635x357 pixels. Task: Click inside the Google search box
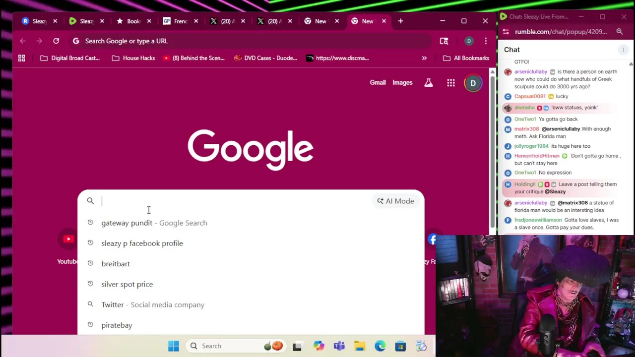236,201
